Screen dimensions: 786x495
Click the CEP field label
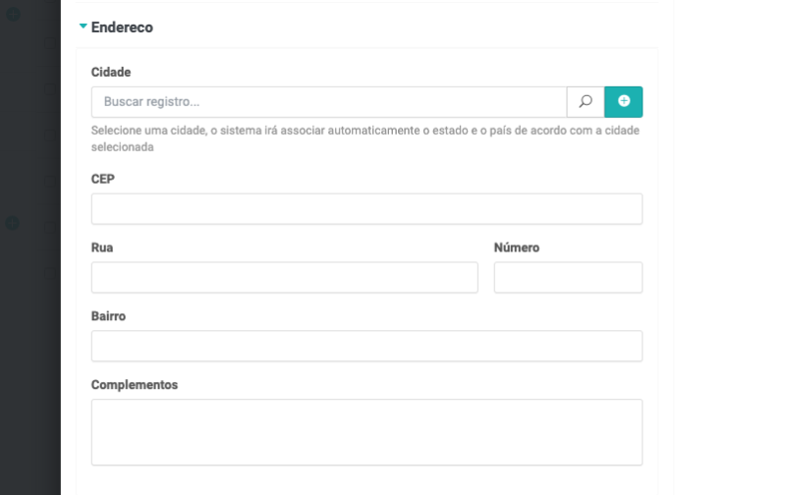click(103, 178)
